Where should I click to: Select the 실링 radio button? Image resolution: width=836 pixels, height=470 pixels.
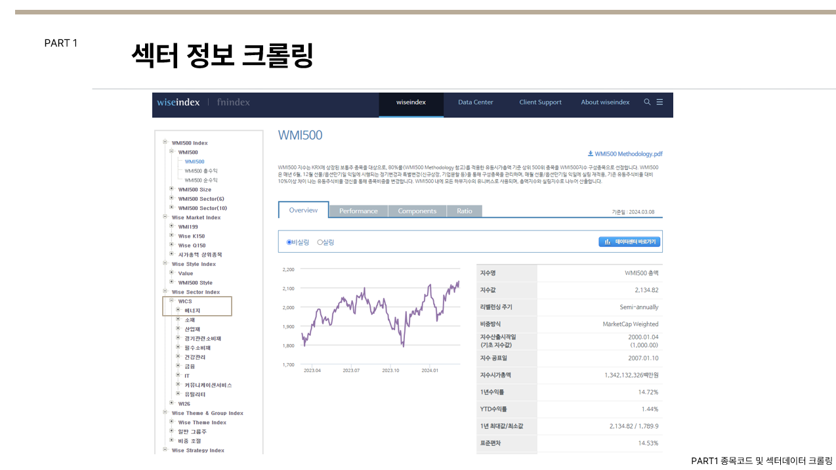[320, 242]
